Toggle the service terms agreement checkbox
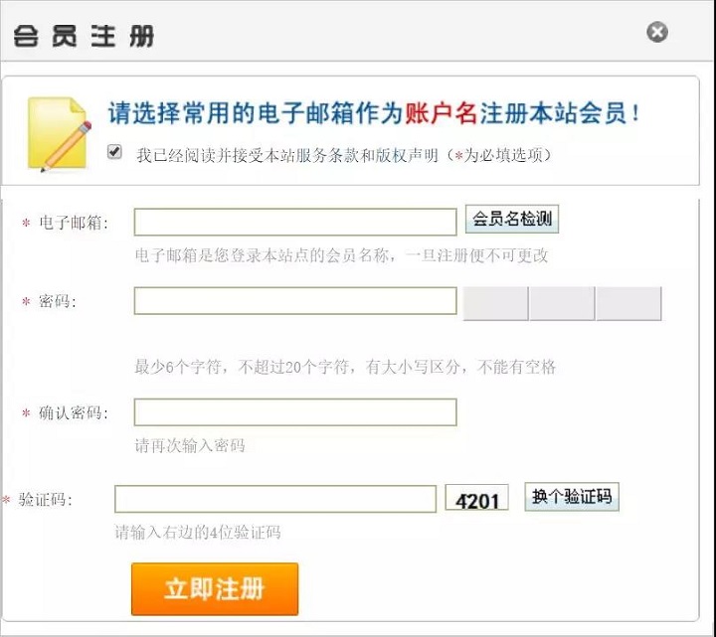Viewport: 716px width, 637px height. click(114, 151)
